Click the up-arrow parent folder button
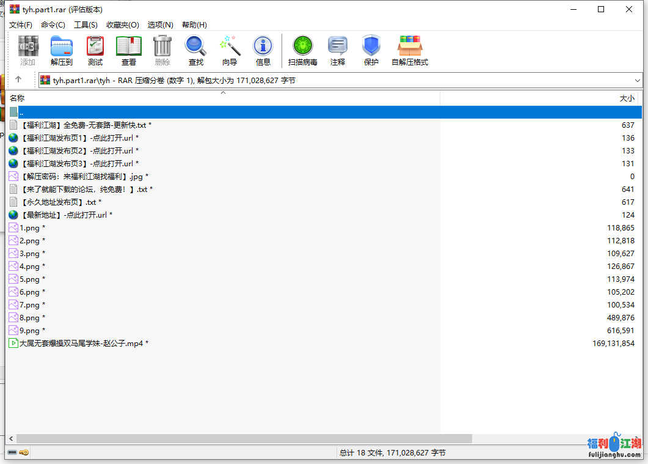Viewport: 648px width, 464px height. pos(18,79)
